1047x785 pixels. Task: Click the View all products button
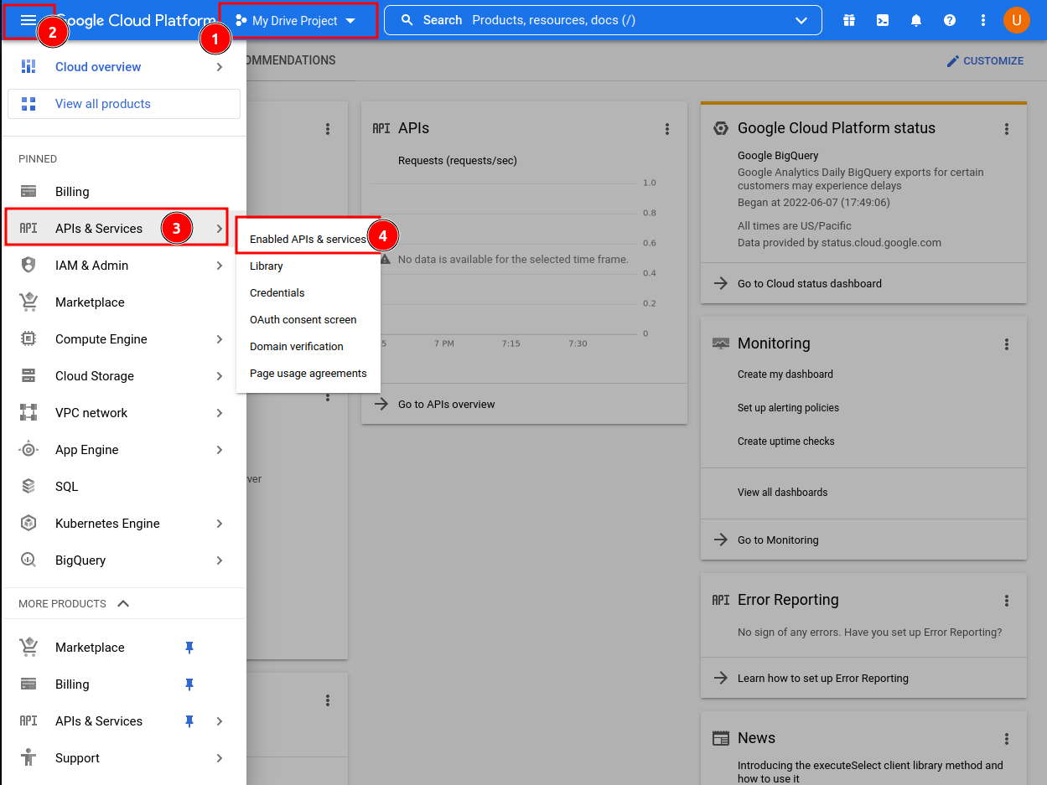(124, 104)
